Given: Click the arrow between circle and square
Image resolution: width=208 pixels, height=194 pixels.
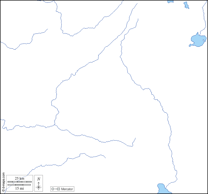Looking at the screenshot, I should pos(55,189).
